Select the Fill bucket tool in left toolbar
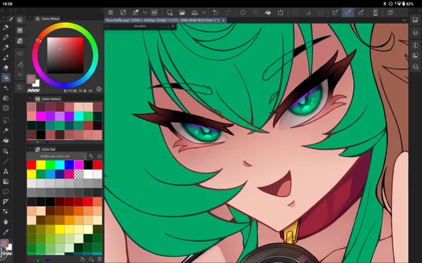Image resolution: width=422 pixels, height=263 pixels. click(x=6, y=140)
